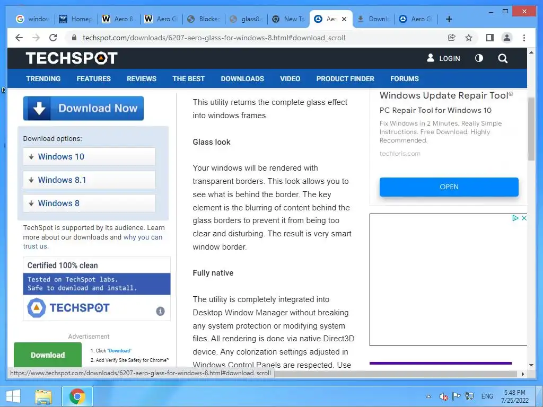Click the taskbar clock 5:48 PM
This screenshot has width=543, height=407.
pos(515,396)
